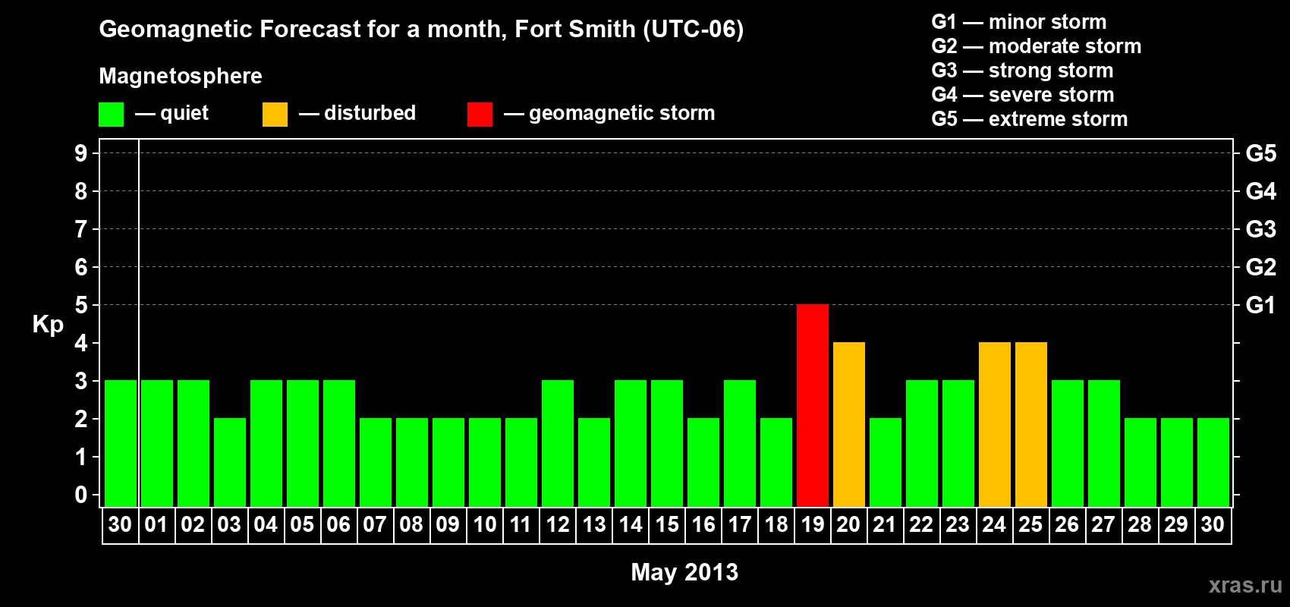The width and height of the screenshot is (1290, 607).
Task: Select the date label 22
Action: tap(921, 524)
